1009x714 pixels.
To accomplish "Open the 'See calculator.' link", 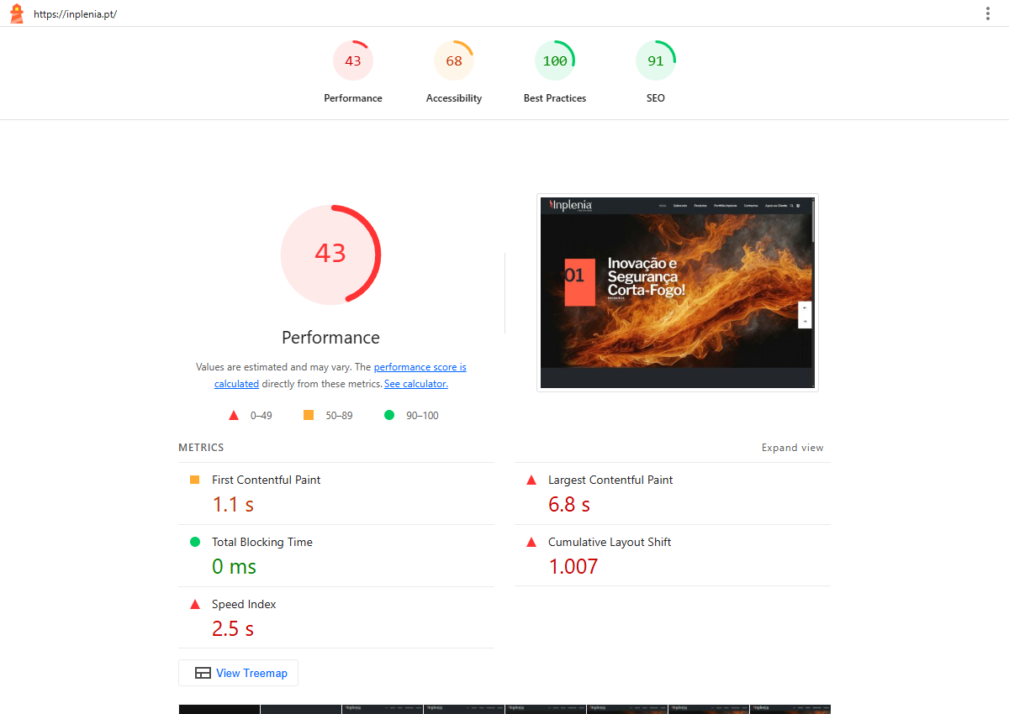I will [416, 384].
